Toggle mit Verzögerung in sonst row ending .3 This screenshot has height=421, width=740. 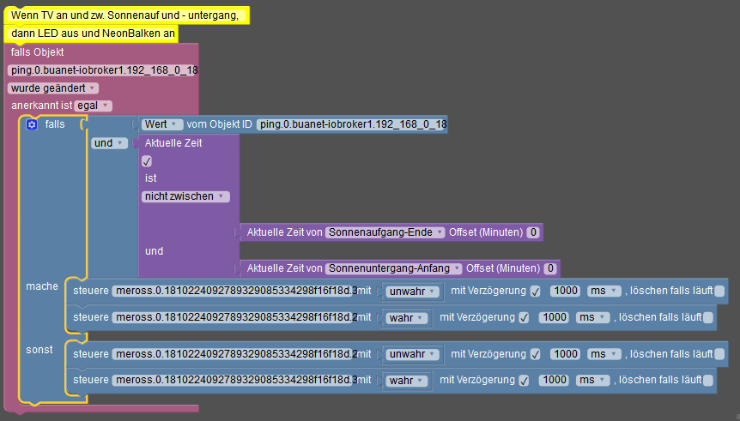click(x=524, y=381)
